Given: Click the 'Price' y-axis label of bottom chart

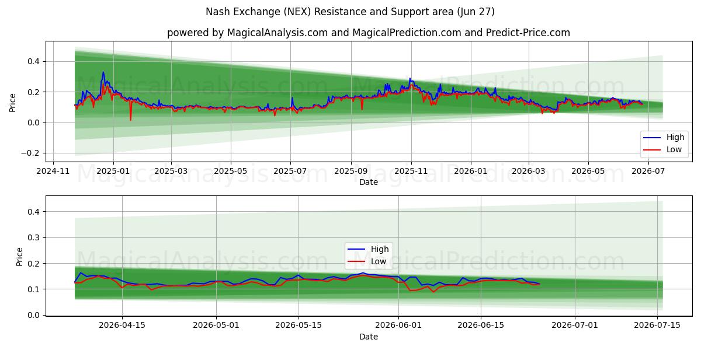Looking at the screenshot, I should (20, 257).
